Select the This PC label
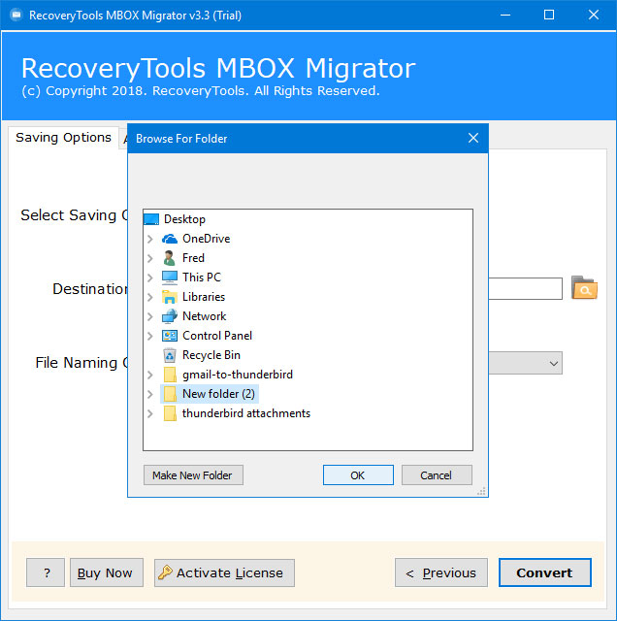This screenshot has width=617, height=621. point(202,278)
